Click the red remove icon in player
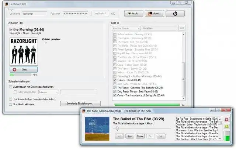 227,120
